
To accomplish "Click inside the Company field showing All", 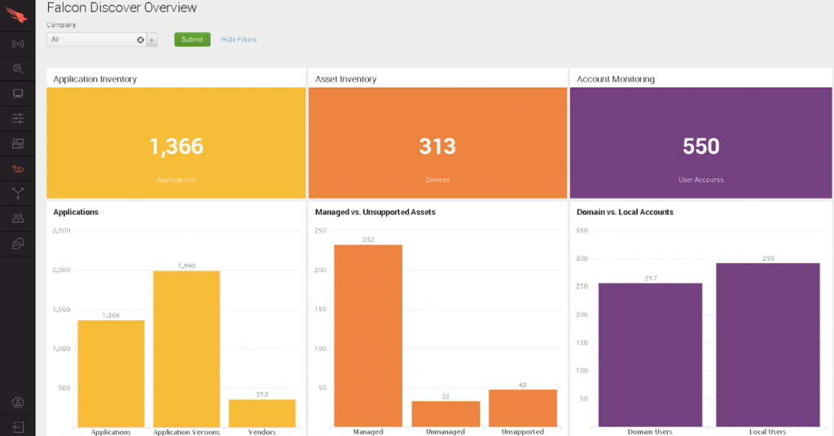I will 90,39.
